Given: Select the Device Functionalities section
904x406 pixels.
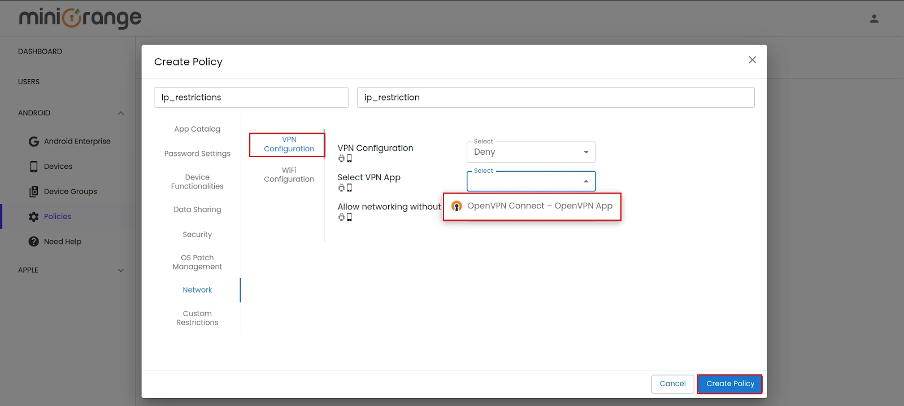Looking at the screenshot, I should click(197, 182).
